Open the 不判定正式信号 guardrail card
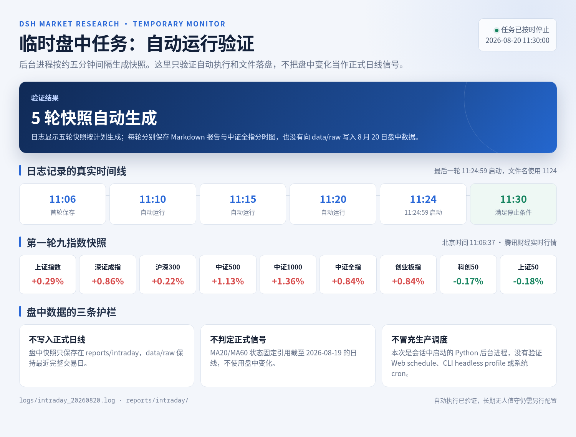This screenshot has width=576, height=437. (x=288, y=356)
